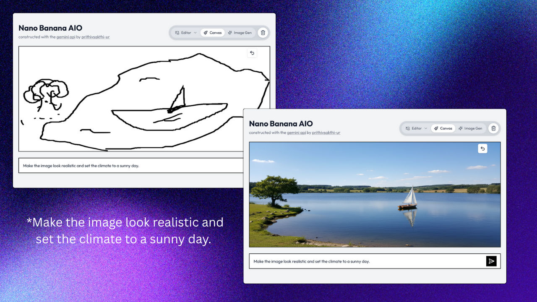Click the trash icon in the photo window

(493, 128)
